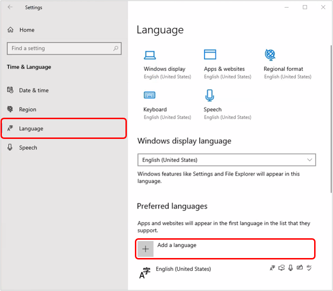Click the handwriting feature icon
The height and width of the screenshot is (291, 333).
click(300, 267)
